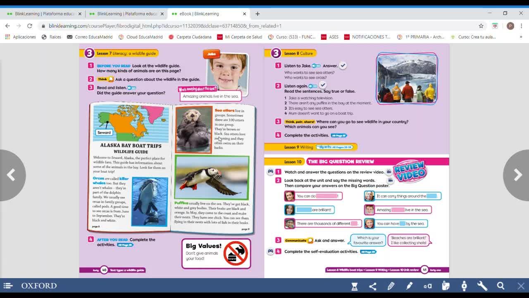Show answers next to 'Answer.' in Lesson 8

click(343, 65)
